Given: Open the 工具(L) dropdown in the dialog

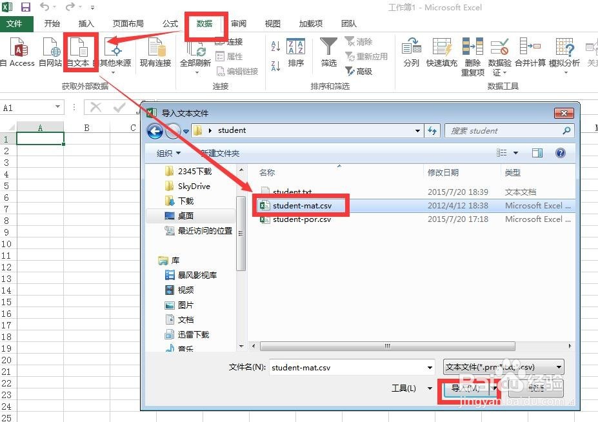Looking at the screenshot, I should tap(411, 388).
